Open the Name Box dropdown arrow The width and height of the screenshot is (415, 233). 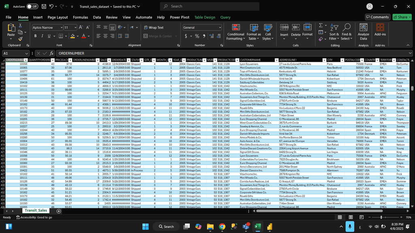click(x=26, y=53)
